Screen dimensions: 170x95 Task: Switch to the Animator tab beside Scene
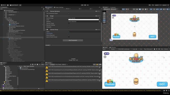[113, 7]
